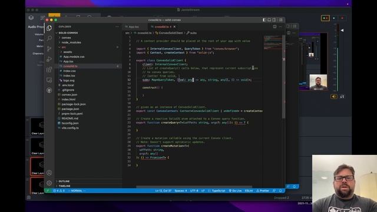Viewport: 377px width, 212px height.
Task: Toggle the blue stream button in streaming app
Action: (334, 18)
